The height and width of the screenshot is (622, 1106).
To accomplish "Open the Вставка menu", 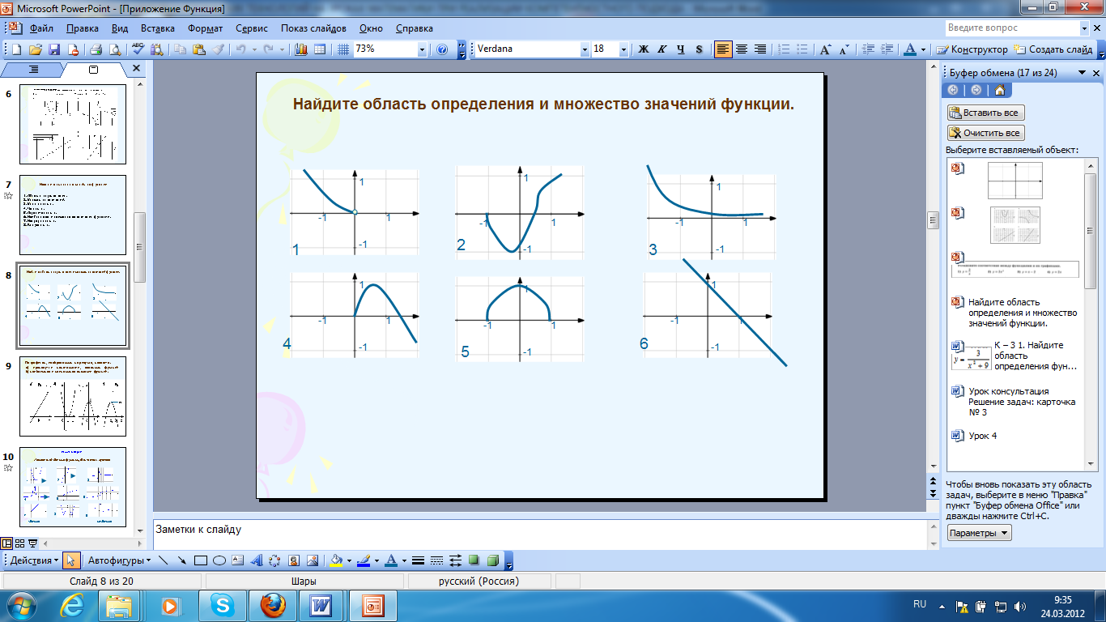I will pos(158,28).
